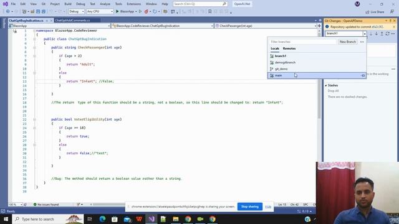Open the Build menu
399x224 pixels.
tap(68, 4)
